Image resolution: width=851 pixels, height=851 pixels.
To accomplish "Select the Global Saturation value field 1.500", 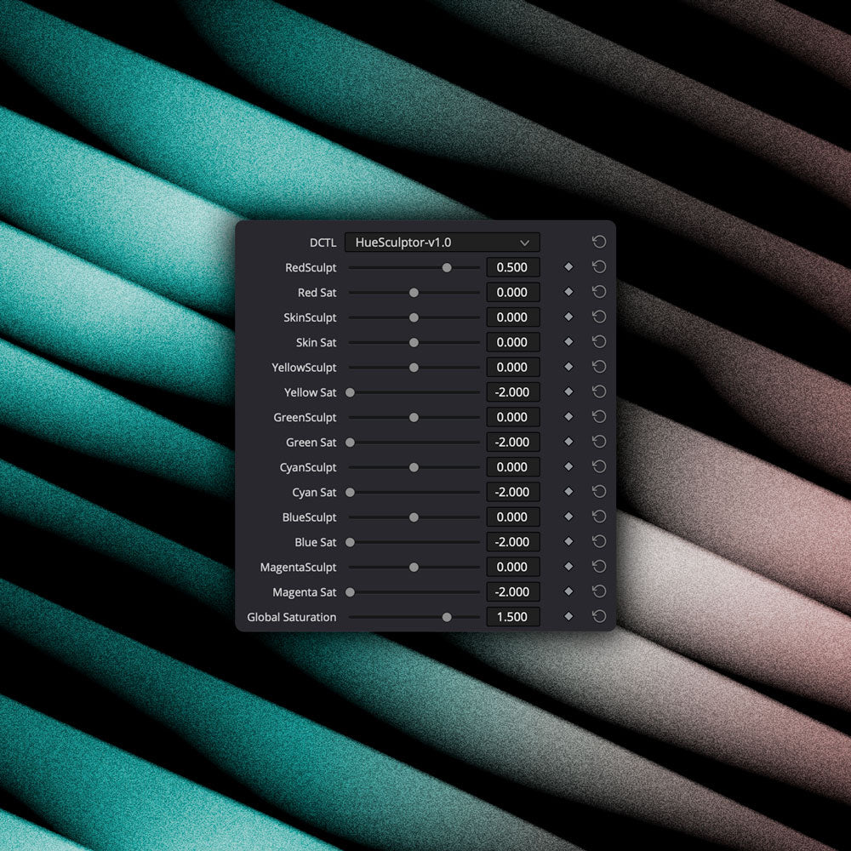I will click(513, 616).
